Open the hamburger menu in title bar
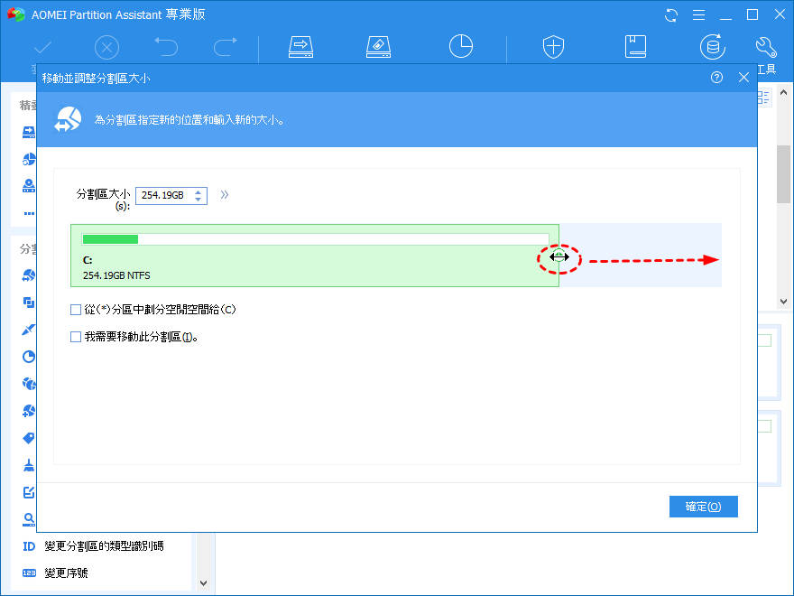The height and width of the screenshot is (596, 794). (x=697, y=14)
